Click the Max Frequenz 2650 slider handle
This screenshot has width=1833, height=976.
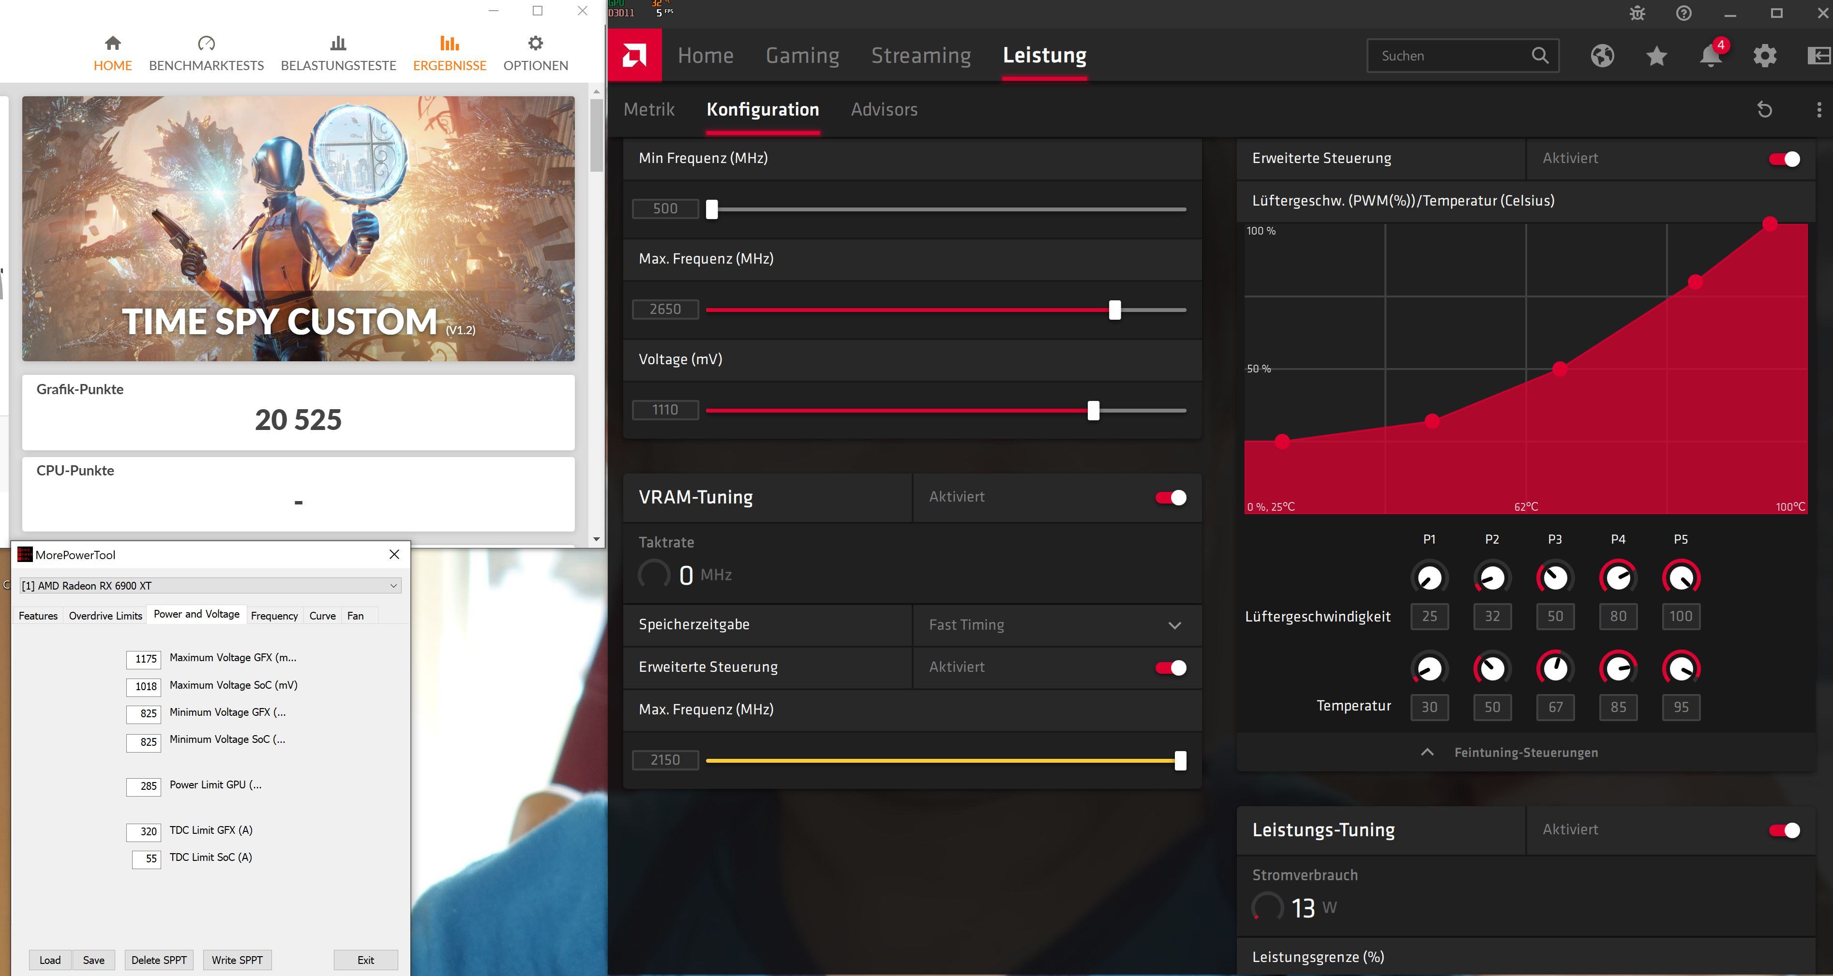point(1114,310)
